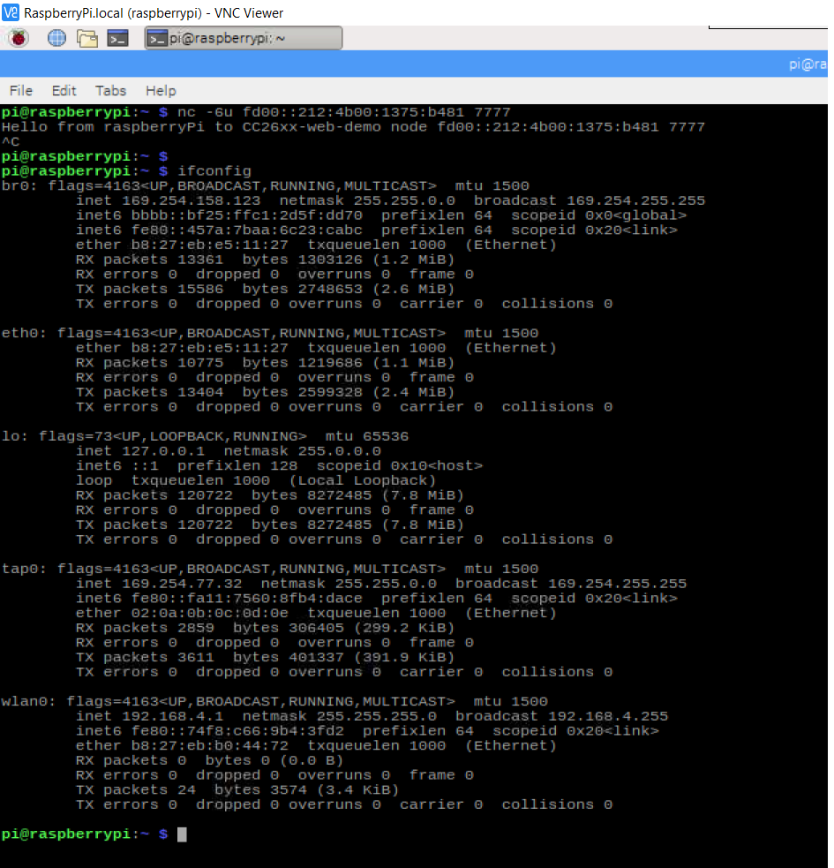The height and width of the screenshot is (868, 834).
Task: Click the "pi@ra" title text in the blue bar
Action: [808, 64]
